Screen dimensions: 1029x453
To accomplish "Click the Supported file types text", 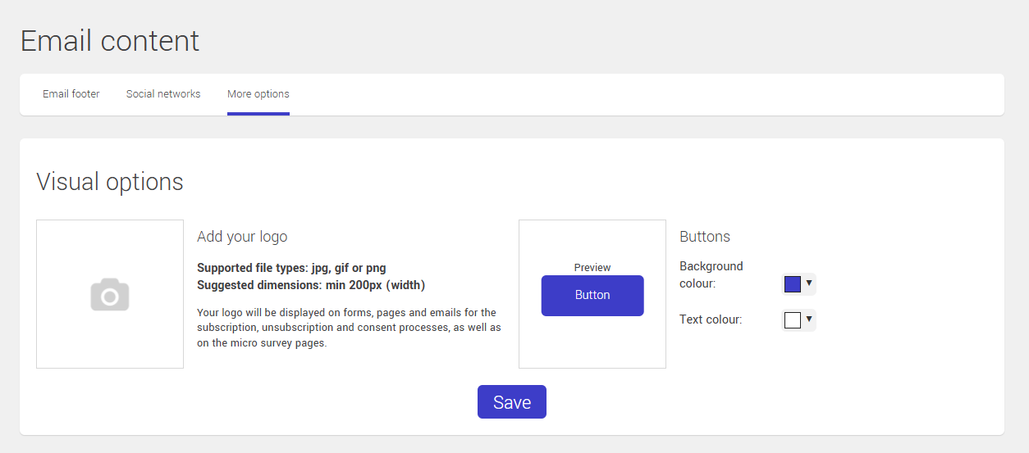I will coord(291,268).
